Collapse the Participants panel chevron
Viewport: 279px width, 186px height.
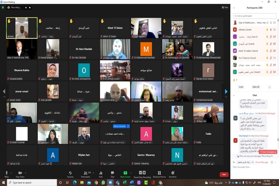tap(234, 8)
